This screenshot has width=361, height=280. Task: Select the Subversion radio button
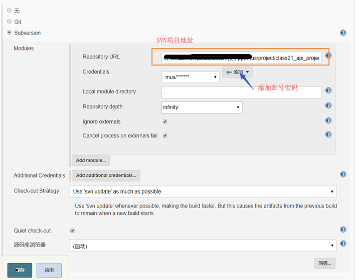tap(9, 32)
